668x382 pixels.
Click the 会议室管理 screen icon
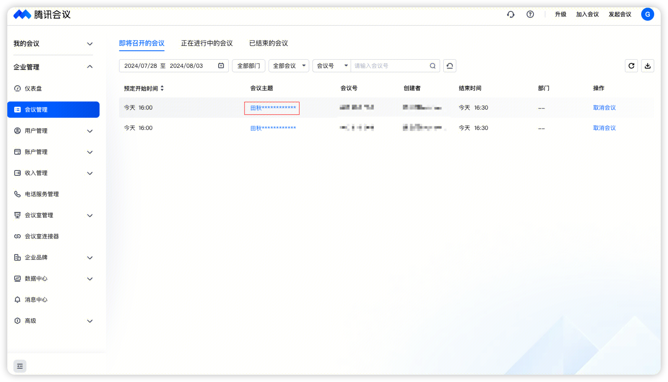coord(17,215)
